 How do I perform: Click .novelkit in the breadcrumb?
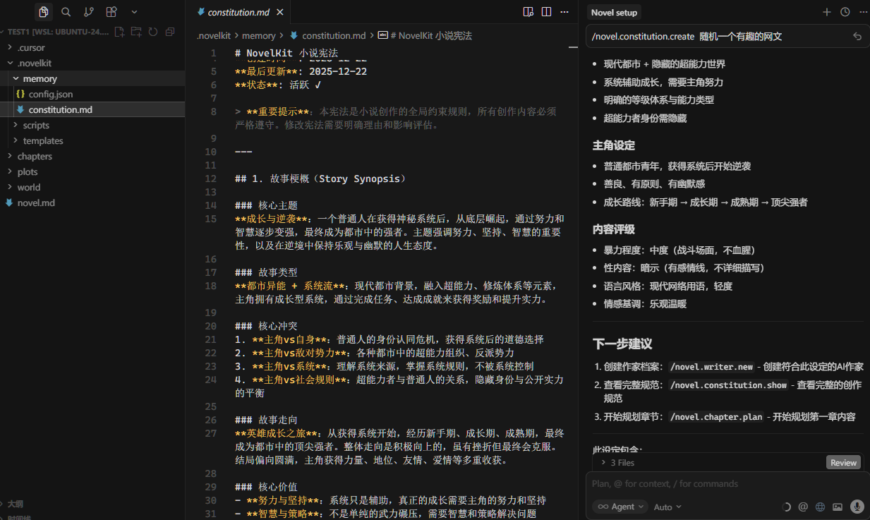coord(213,35)
